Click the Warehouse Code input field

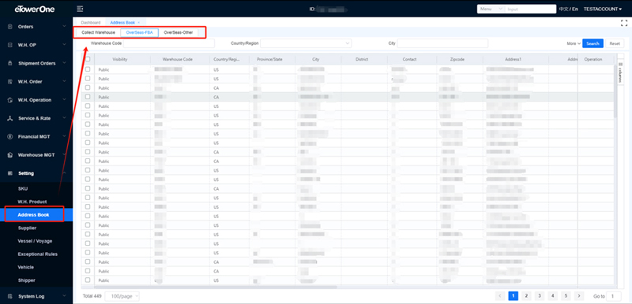point(169,43)
